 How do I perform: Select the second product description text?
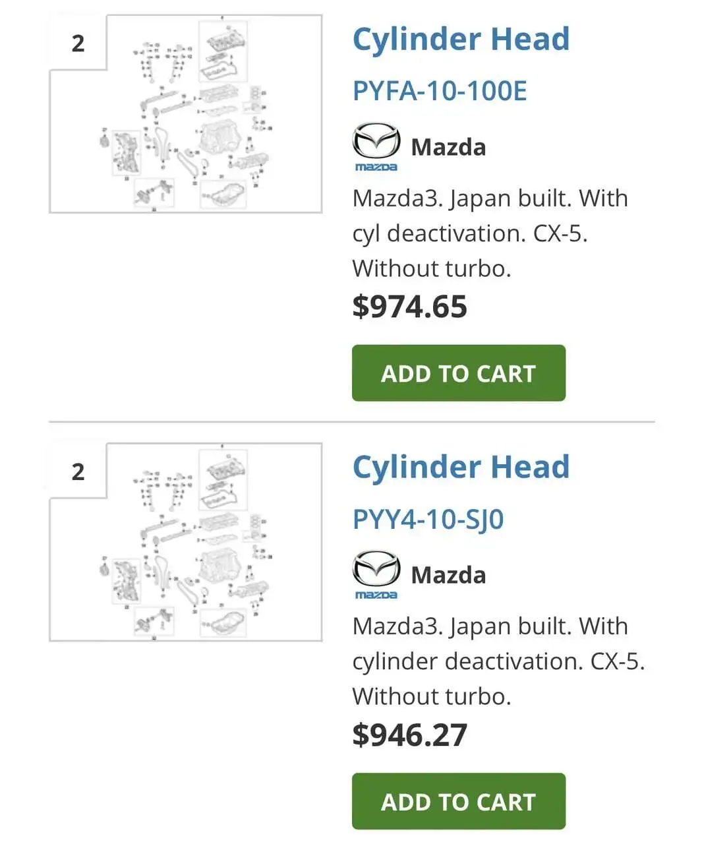coord(498,660)
